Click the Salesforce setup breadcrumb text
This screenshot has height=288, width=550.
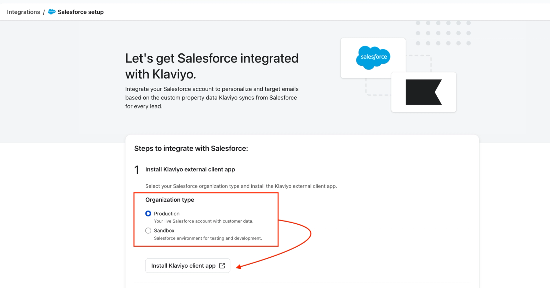pos(80,12)
